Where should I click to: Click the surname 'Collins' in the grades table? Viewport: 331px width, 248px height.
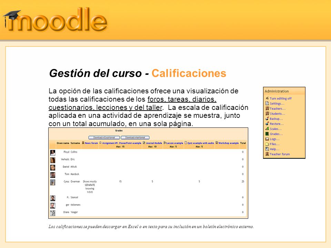tap(74, 152)
